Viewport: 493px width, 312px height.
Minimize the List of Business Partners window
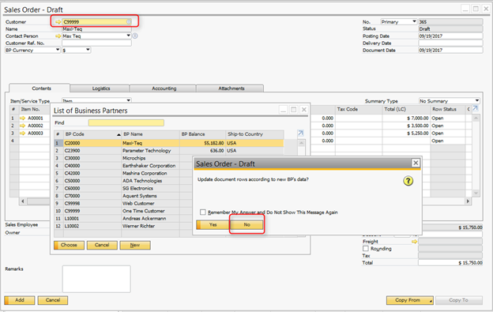click(283, 110)
